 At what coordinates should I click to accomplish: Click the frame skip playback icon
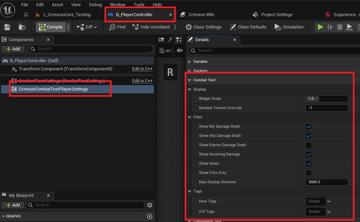pos(330,27)
